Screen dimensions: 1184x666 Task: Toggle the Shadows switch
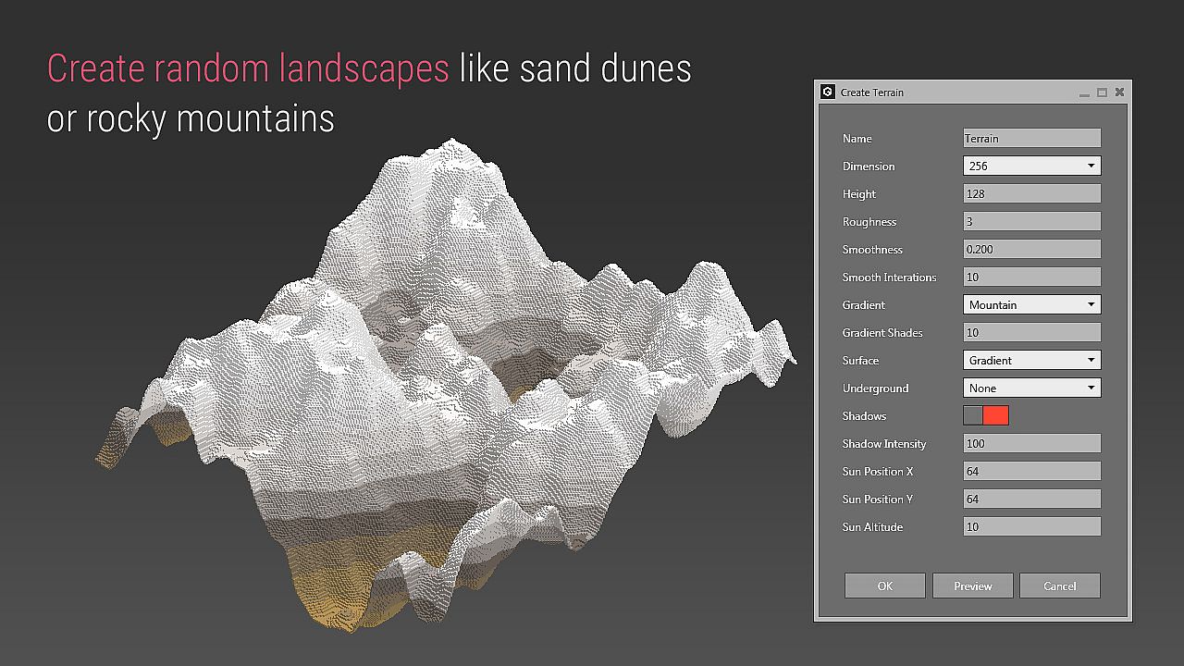(x=986, y=415)
